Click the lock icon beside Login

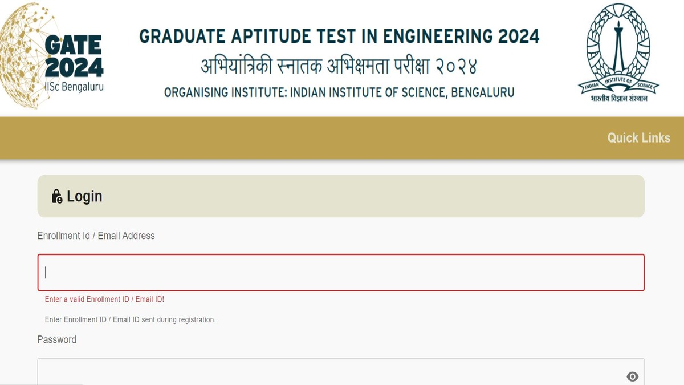(56, 197)
